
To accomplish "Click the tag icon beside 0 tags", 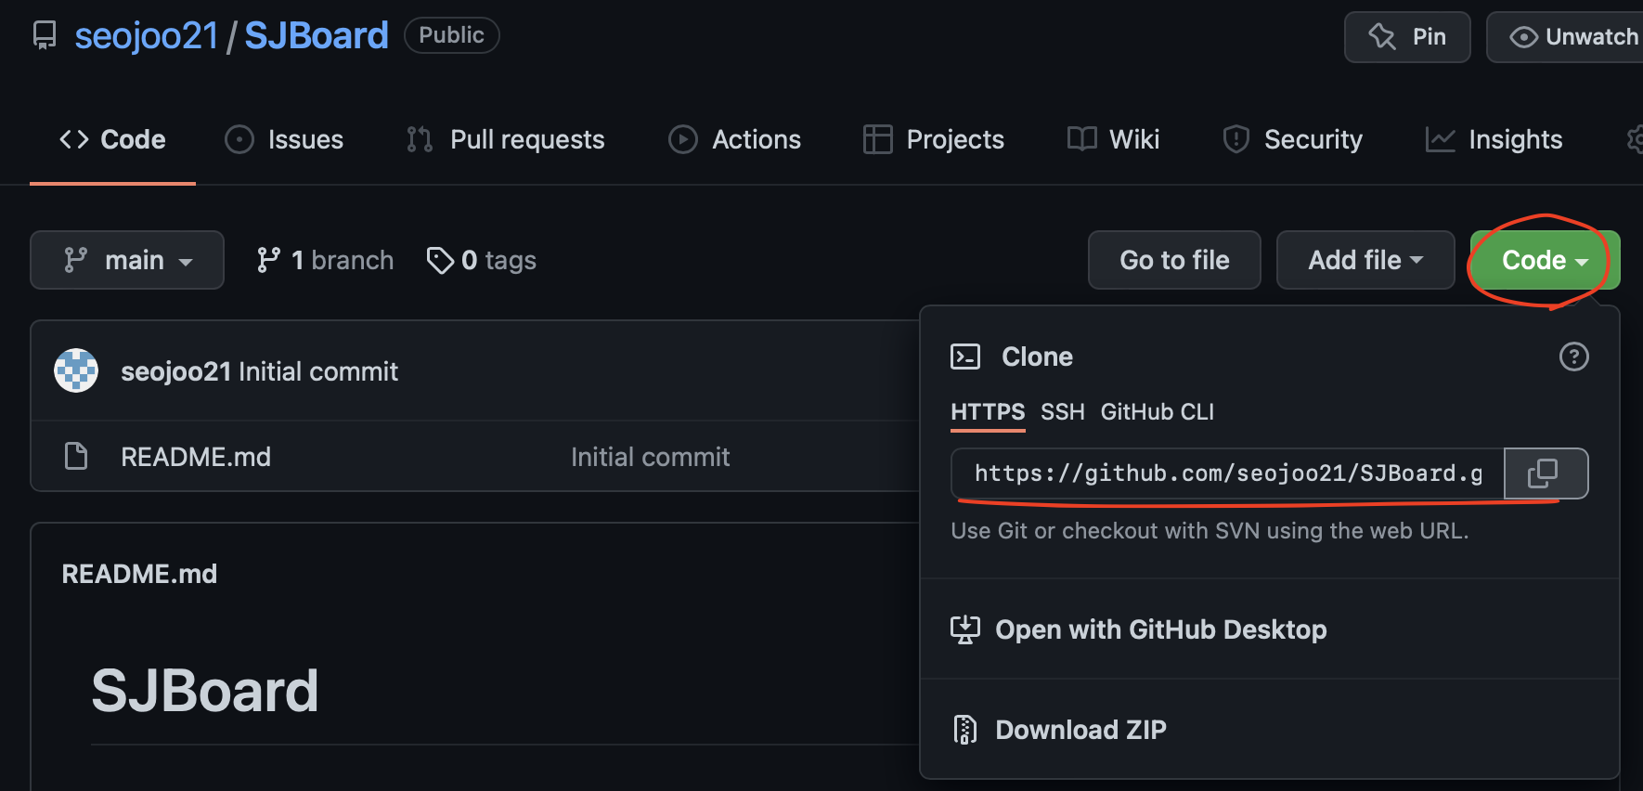I will pos(440,261).
